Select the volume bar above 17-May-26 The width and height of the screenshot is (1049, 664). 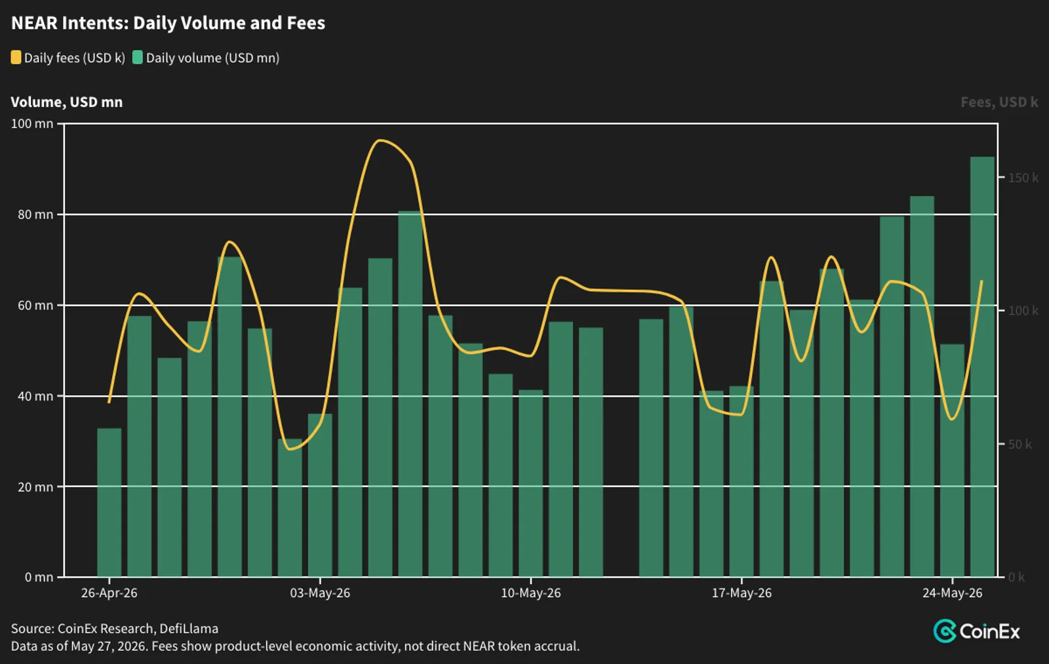pos(742,482)
